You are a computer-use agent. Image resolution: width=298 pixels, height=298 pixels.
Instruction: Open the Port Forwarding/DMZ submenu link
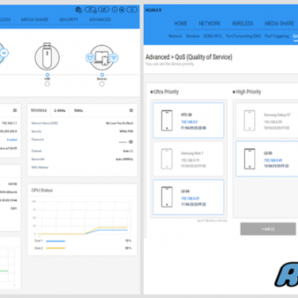243,36
